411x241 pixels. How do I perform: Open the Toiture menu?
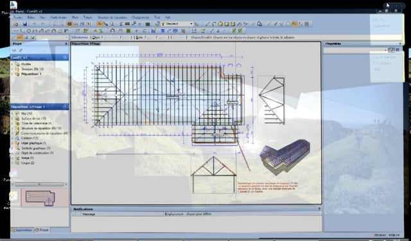(x=88, y=17)
